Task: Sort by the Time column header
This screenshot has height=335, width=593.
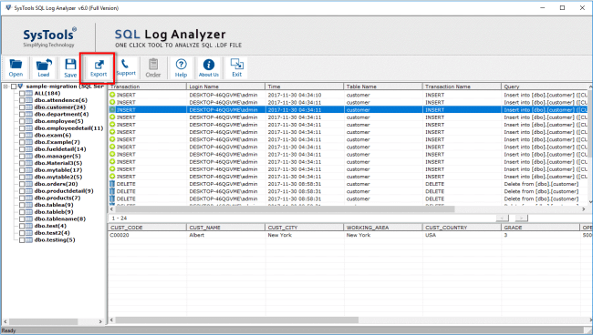Action: click(x=305, y=86)
